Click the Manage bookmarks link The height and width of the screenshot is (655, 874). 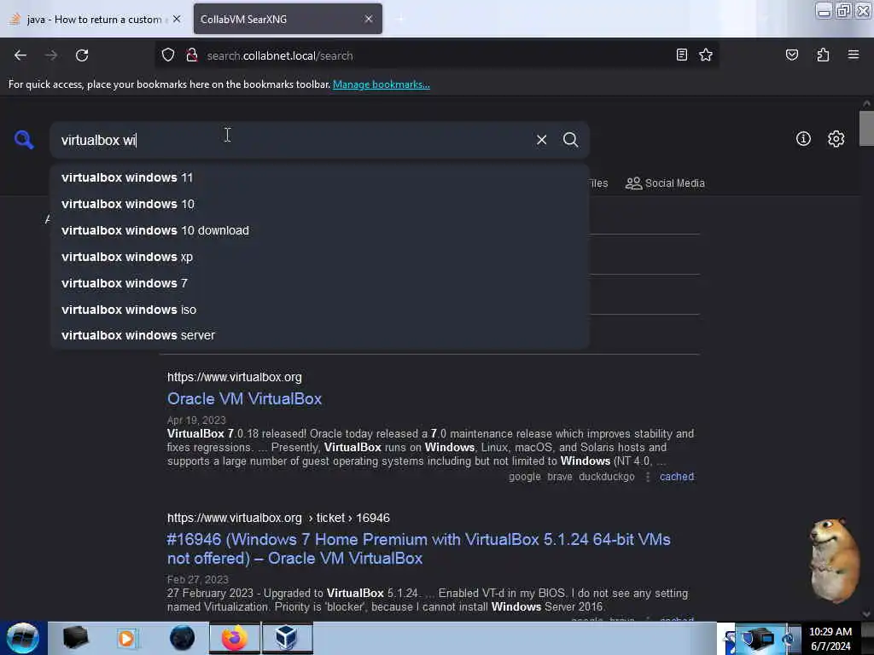point(382,84)
